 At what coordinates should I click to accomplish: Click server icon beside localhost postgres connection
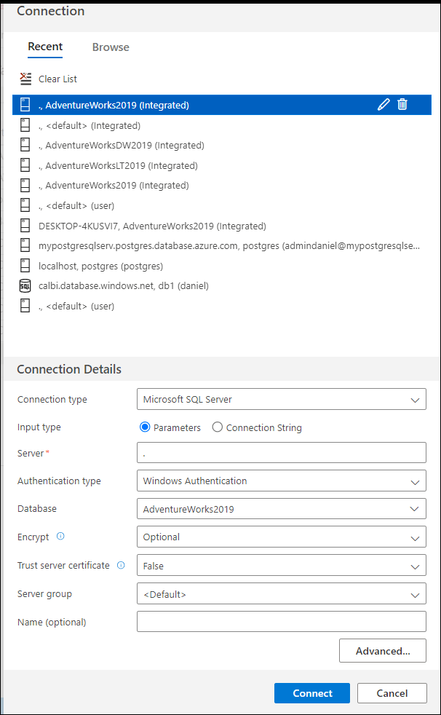[x=26, y=266]
